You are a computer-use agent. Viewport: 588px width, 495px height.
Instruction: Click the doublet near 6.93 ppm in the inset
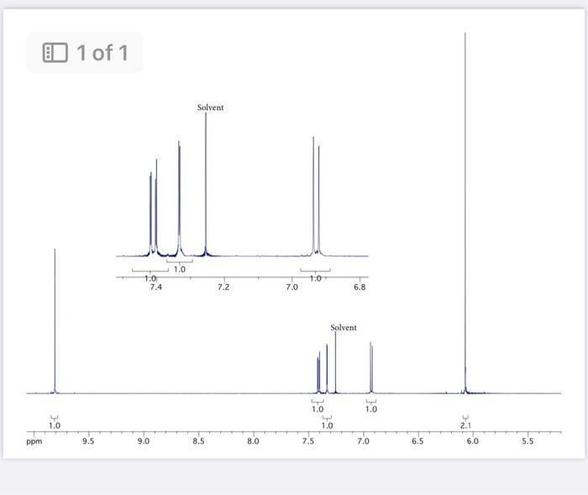click(x=316, y=196)
